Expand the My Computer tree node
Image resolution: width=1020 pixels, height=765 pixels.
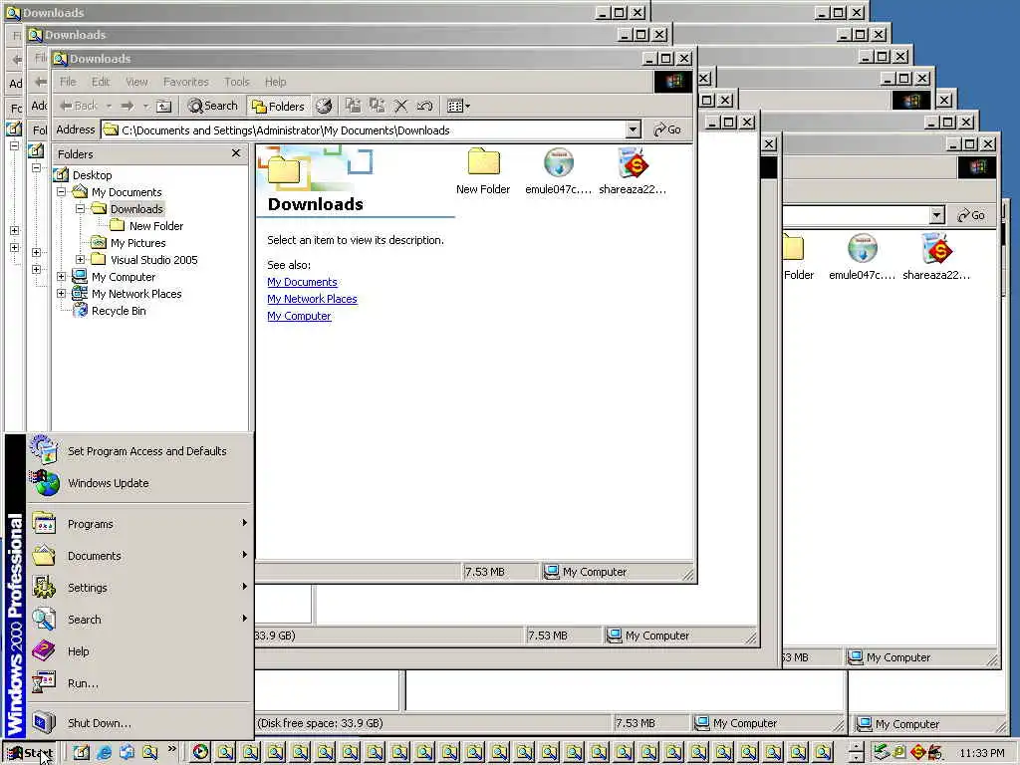click(61, 277)
